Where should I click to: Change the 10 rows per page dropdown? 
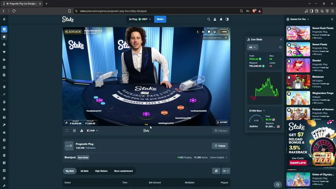(x=226, y=171)
